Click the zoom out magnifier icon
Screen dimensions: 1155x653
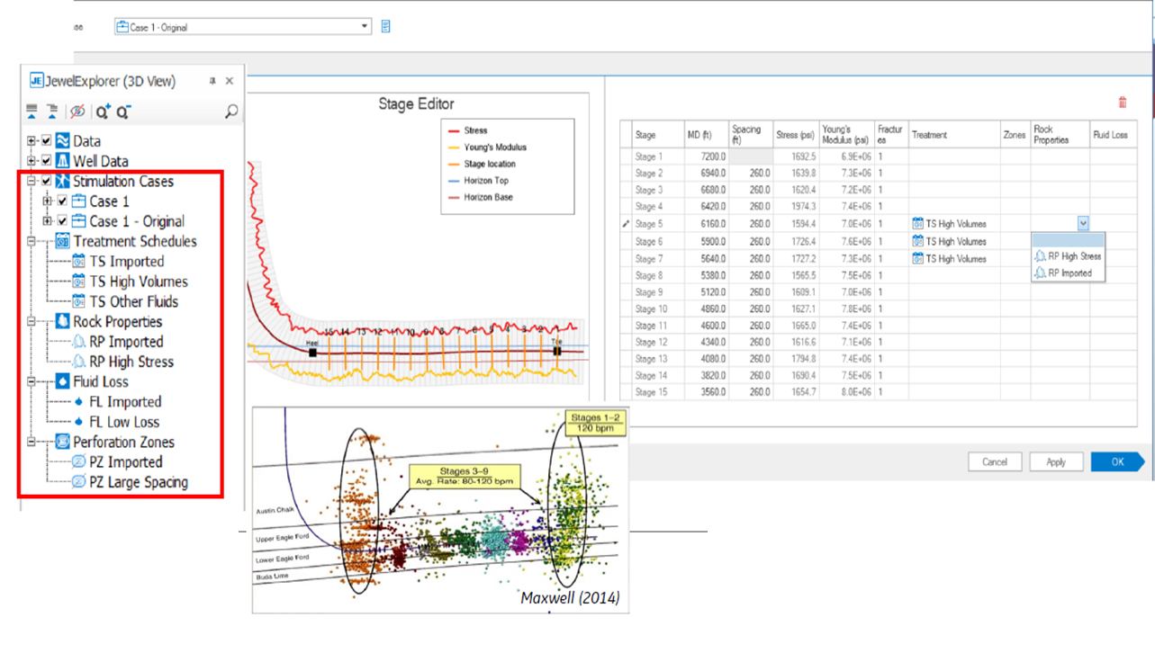point(124,112)
